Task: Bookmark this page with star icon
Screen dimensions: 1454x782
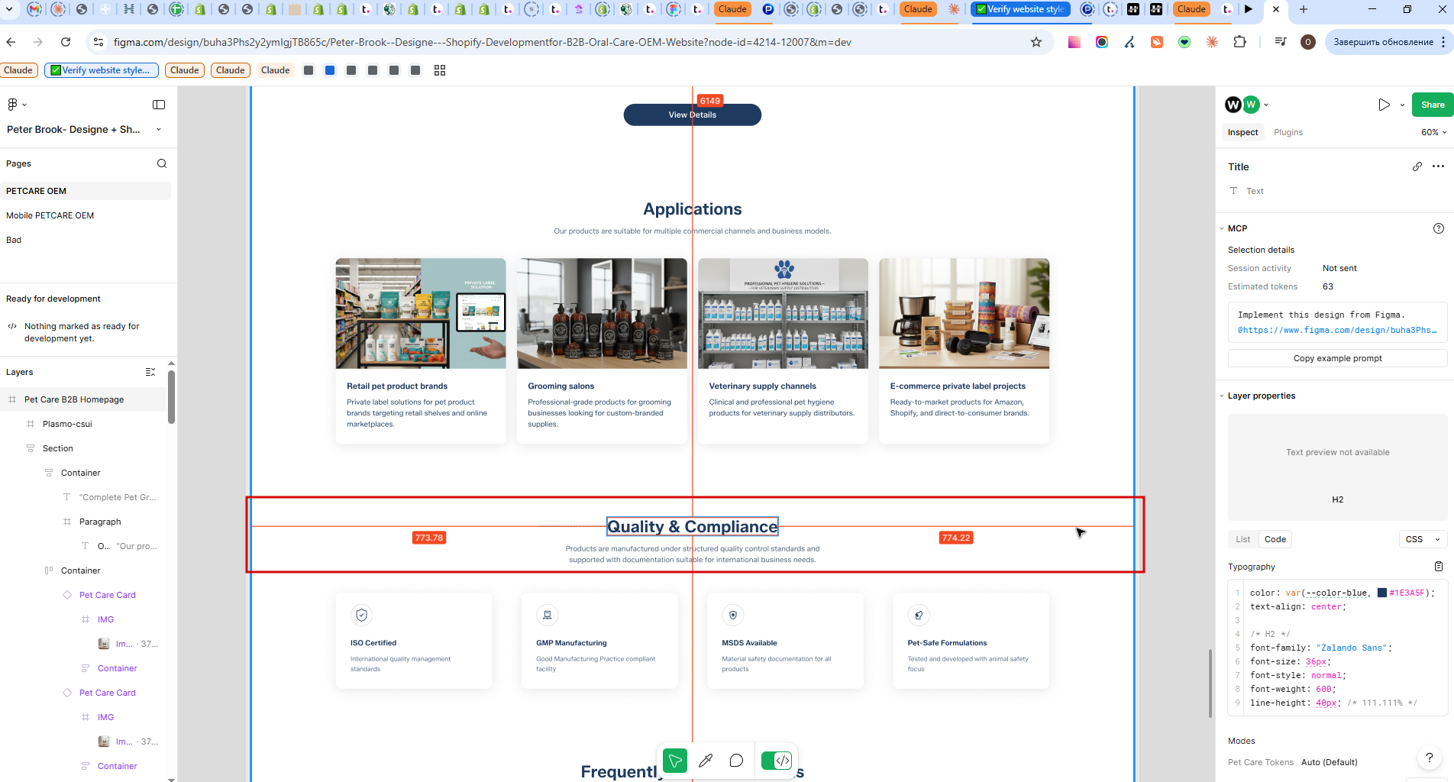Action: point(1036,42)
